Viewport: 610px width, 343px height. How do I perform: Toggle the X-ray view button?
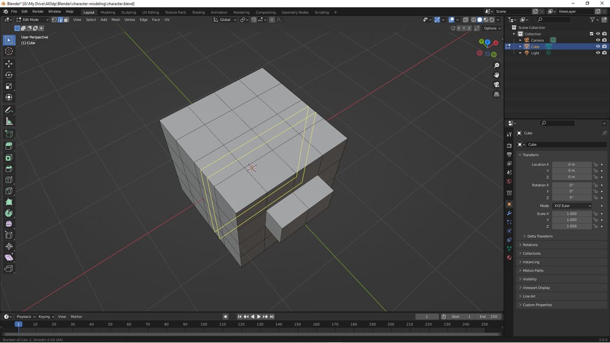tap(466, 20)
